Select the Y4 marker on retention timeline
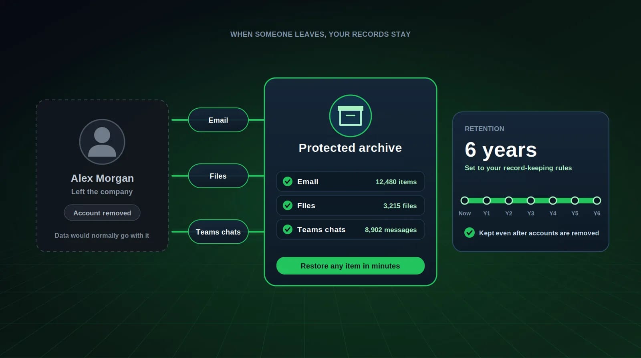Image resolution: width=641 pixels, height=358 pixels. click(x=553, y=201)
